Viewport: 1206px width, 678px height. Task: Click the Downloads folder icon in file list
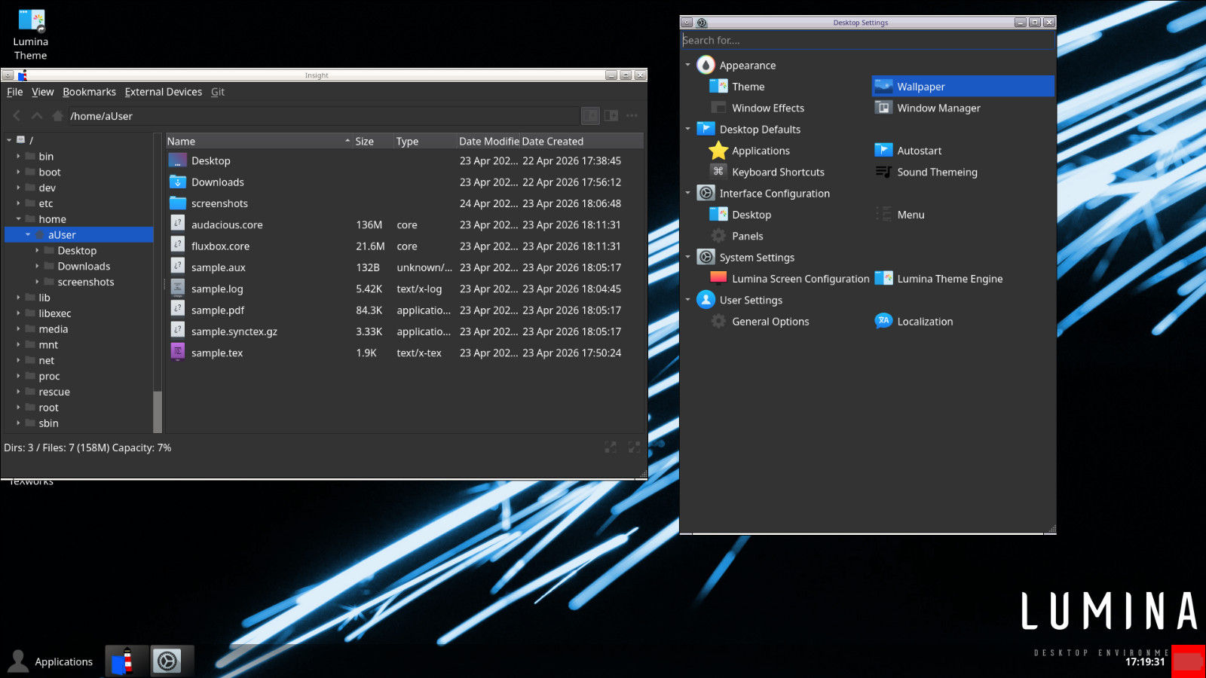pos(178,182)
